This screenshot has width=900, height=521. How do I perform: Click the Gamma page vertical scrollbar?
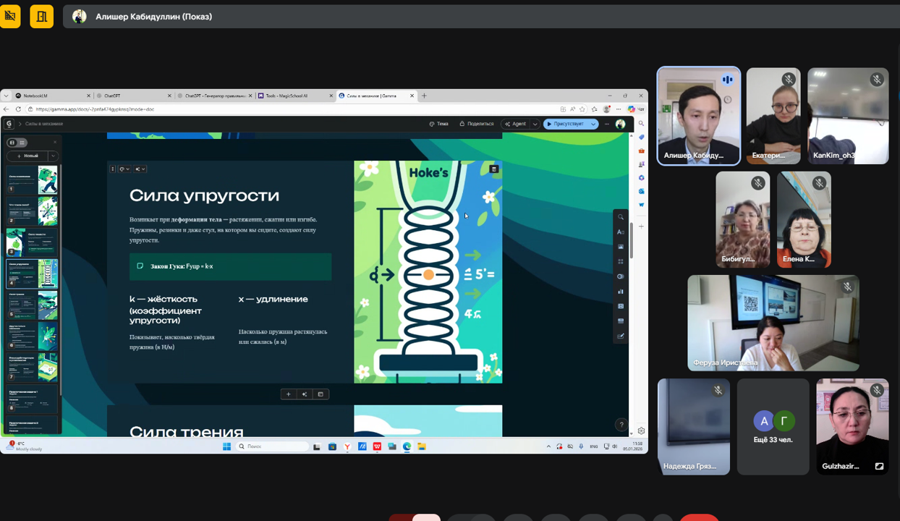[x=631, y=240]
